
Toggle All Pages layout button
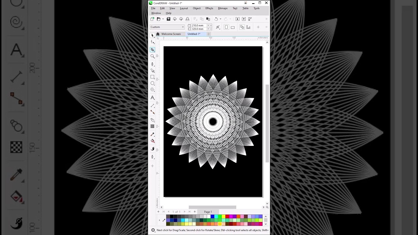[242, 27]
